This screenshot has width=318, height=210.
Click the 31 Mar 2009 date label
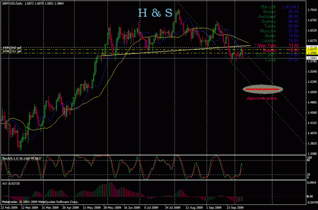[x=50, y=207]
